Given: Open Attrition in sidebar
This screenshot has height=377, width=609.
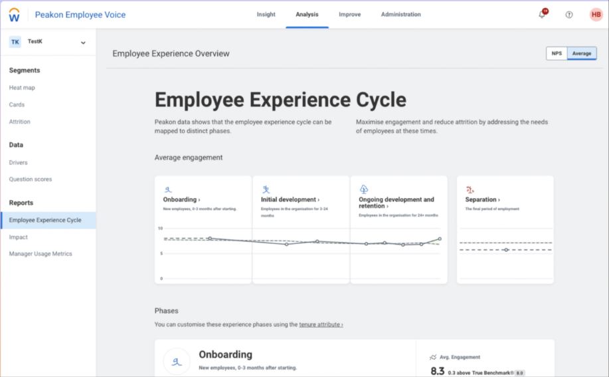Looking at the screenshot, I should click(20, 122).
